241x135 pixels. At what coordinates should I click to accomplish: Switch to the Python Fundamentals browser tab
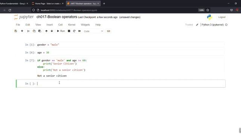(12, 3)
